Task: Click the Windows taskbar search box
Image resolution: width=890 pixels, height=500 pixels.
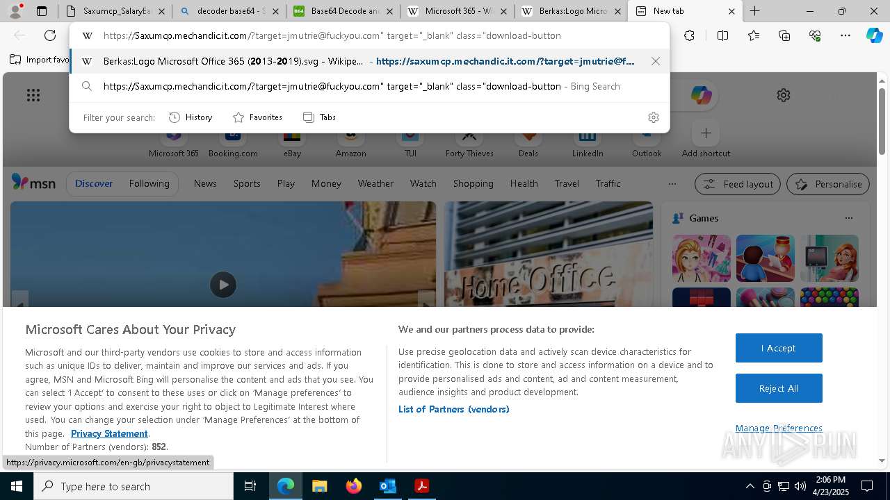Action: pyautogui.click(x=133, y=486)
